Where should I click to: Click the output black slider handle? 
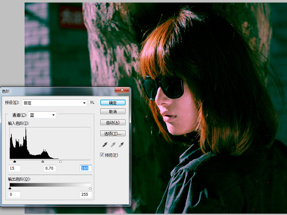click(x=10, y=188)
